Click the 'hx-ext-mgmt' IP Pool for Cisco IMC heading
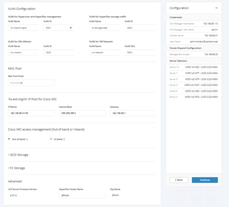 32,99
